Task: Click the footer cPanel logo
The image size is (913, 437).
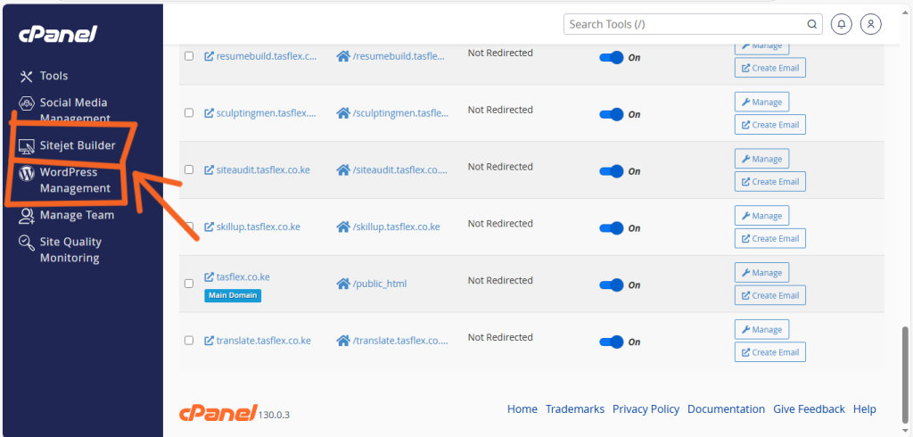Action: coord(218,413)
